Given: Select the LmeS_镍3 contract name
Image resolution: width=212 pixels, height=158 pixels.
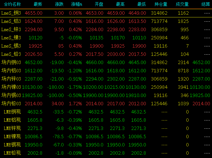Looking at the screenshot, I should point(11,38).
